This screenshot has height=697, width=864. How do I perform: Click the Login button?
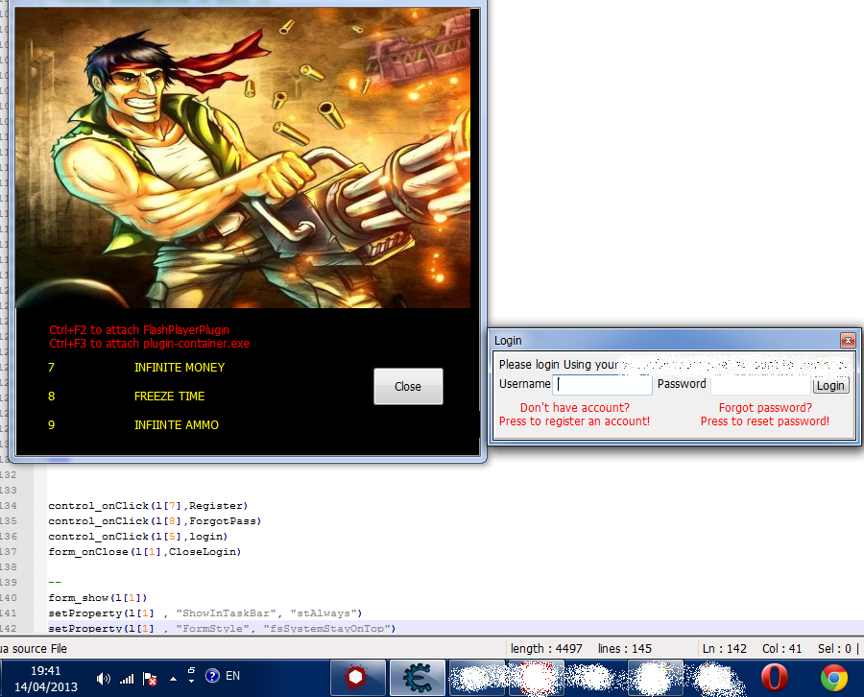point(830,386)
